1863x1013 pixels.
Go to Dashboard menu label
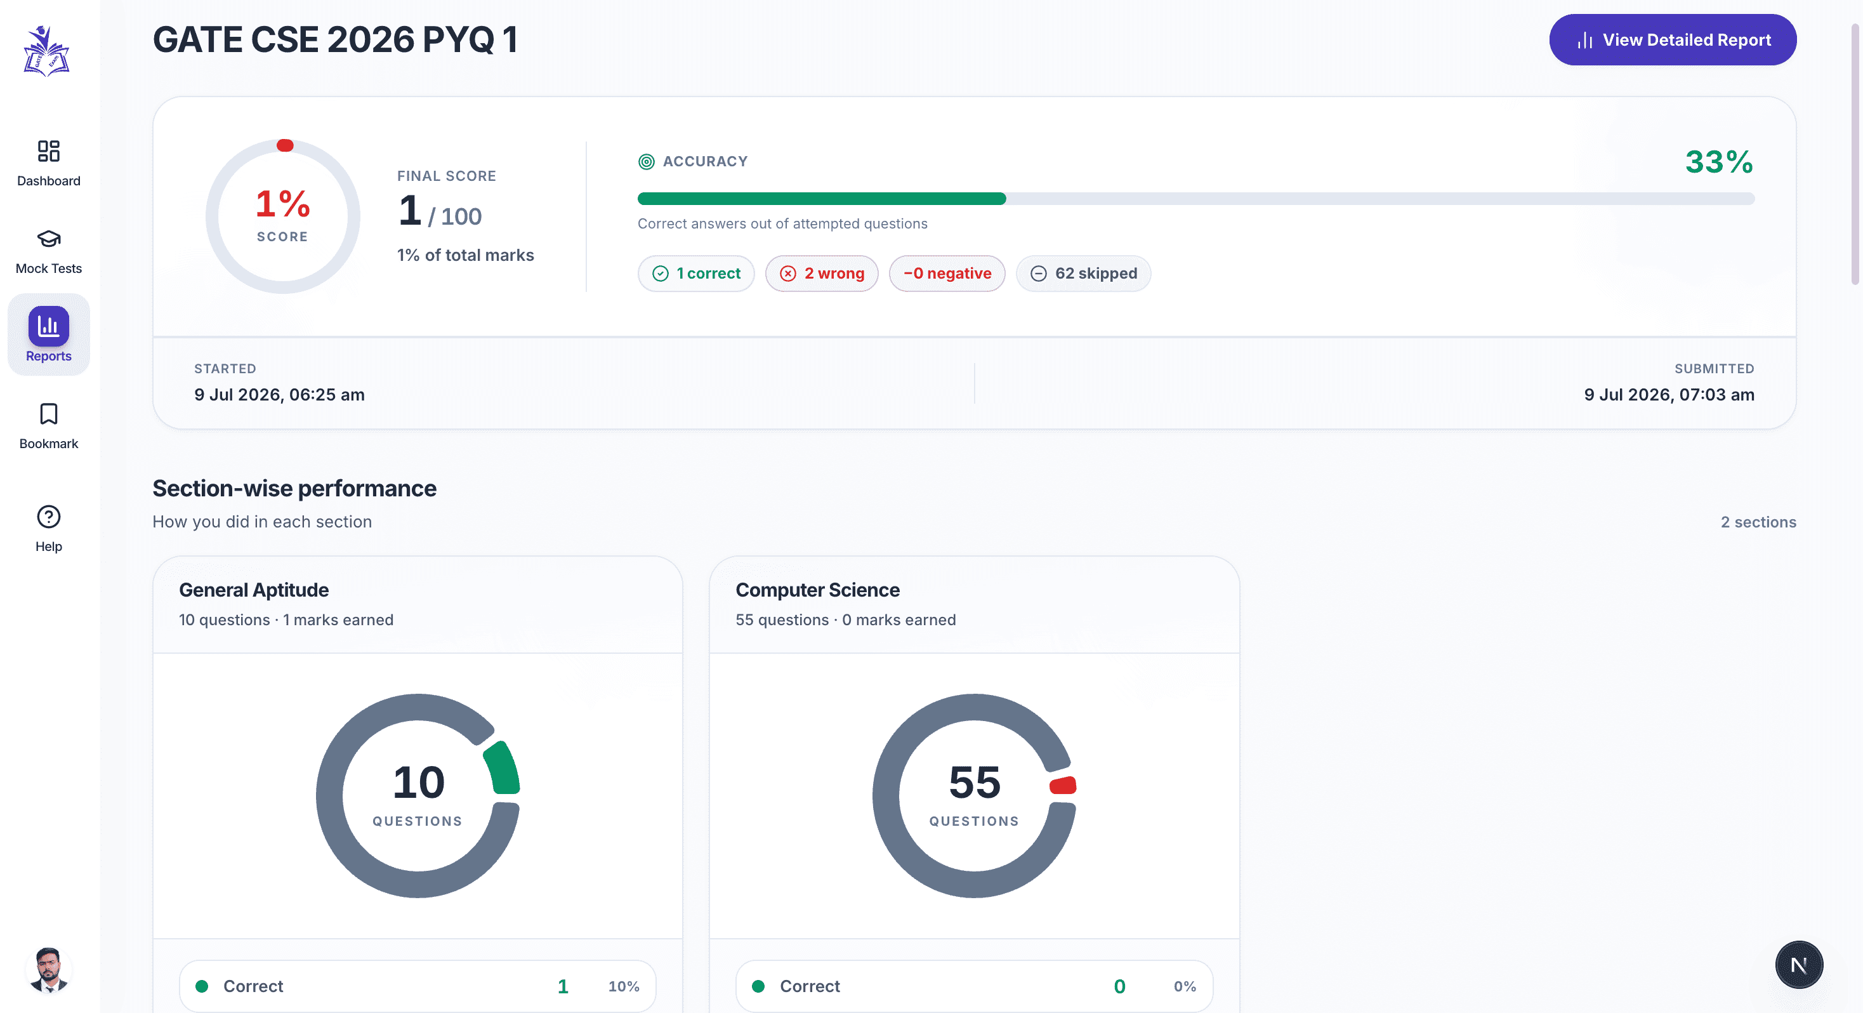48,181
